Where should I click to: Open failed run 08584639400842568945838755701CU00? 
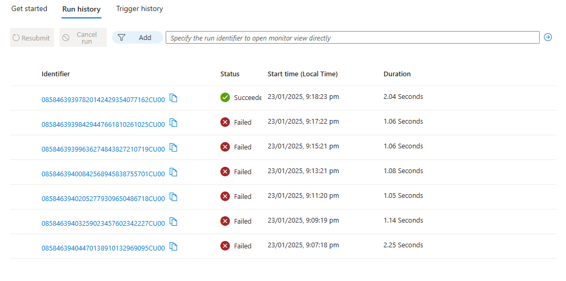[x=103, y=174]
